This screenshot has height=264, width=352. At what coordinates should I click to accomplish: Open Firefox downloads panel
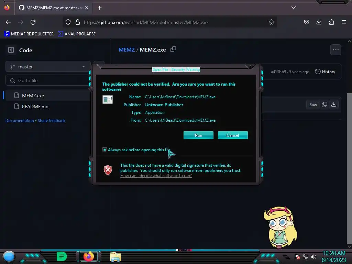pyautogui.click(x=319, y=22)
